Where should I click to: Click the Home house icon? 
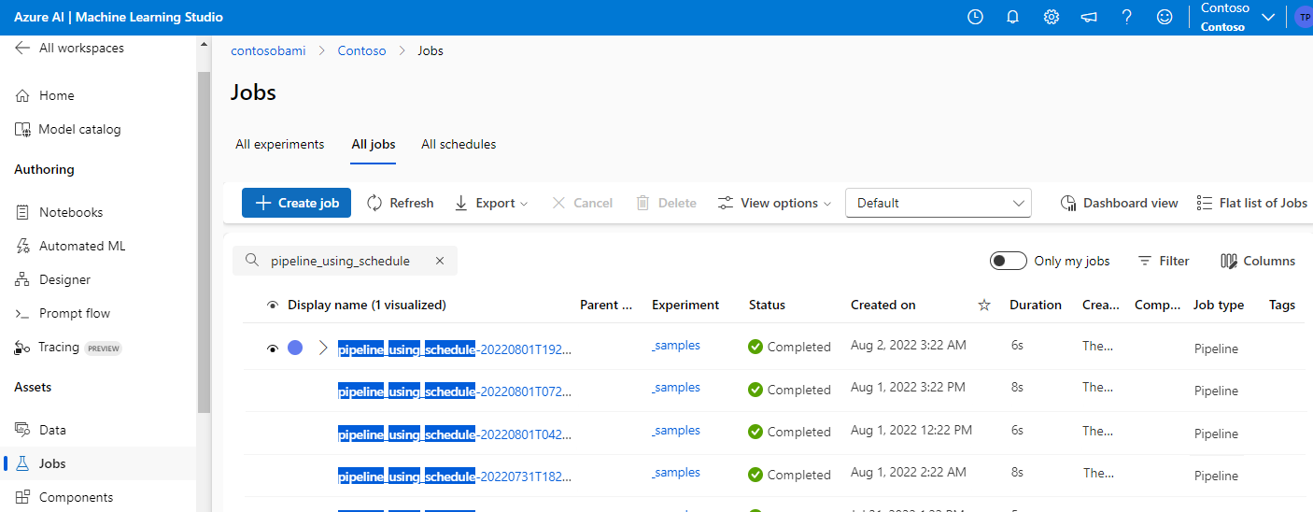22,95
